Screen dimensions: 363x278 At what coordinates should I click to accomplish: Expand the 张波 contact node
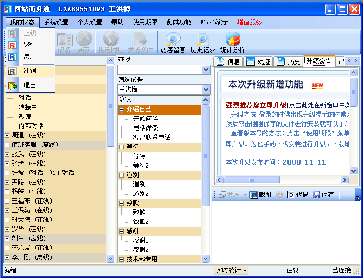click(x=7, y=173)
